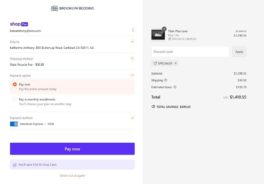Screen dimensions: 264x184
Task: Click the Total Savings tag icon
Action: click(x=153, y=107)
